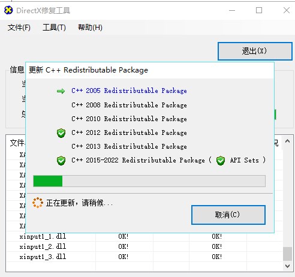This screenshot has width=295, height=277.
Task: Click the green update progress bar
Action: pos(149,181)
